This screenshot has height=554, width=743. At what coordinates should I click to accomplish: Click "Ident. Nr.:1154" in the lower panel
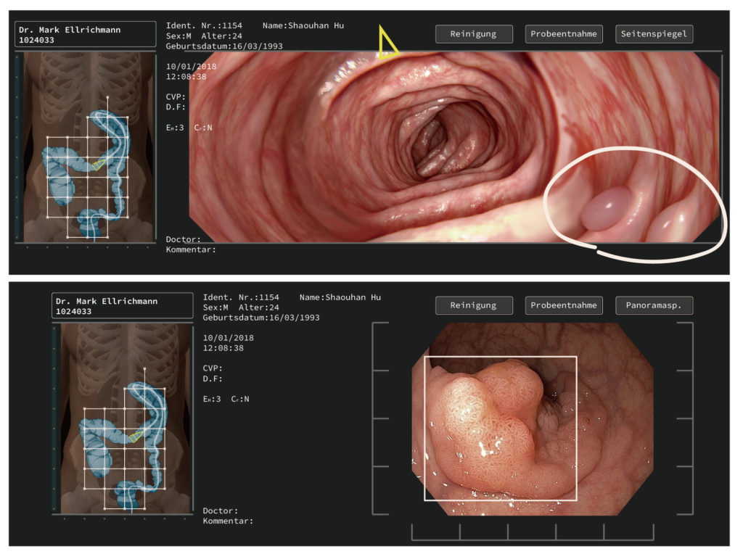pyautogui.click(x=241, y=297)
